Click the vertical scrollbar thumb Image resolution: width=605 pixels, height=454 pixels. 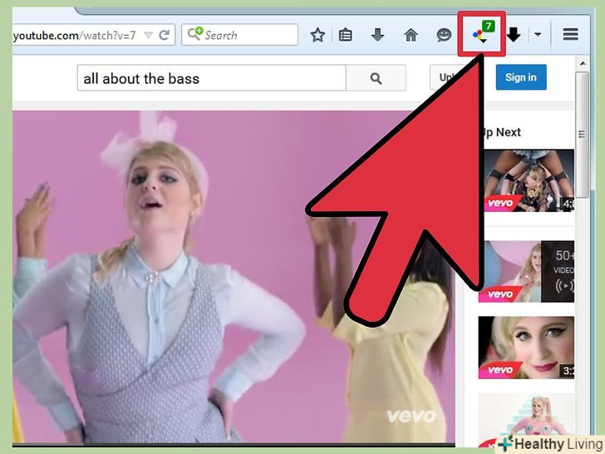pos(583,135)
